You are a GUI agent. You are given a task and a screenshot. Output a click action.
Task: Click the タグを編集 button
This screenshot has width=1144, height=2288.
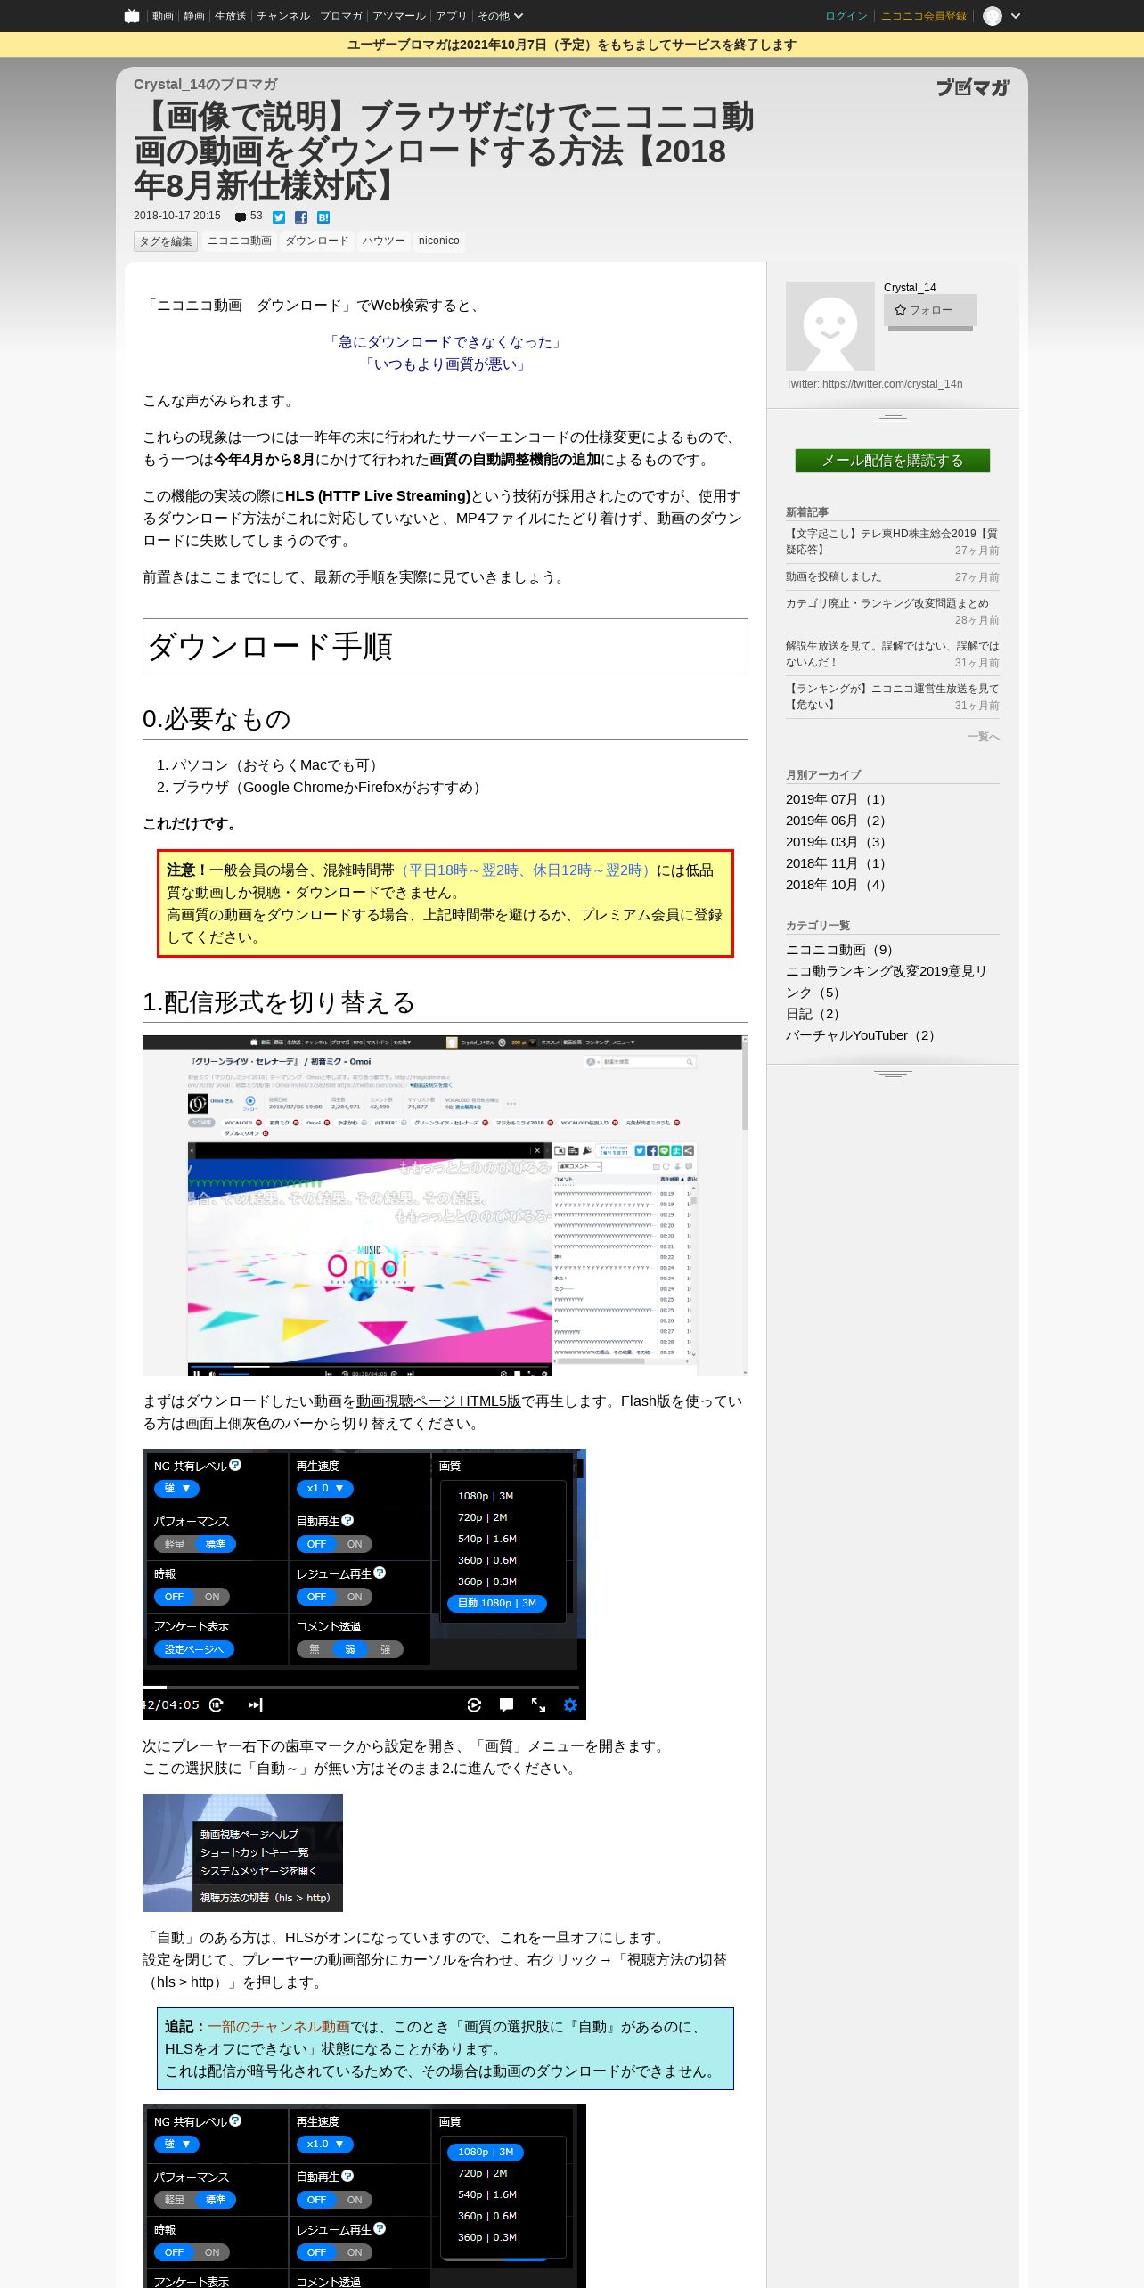tap(166, 241)
